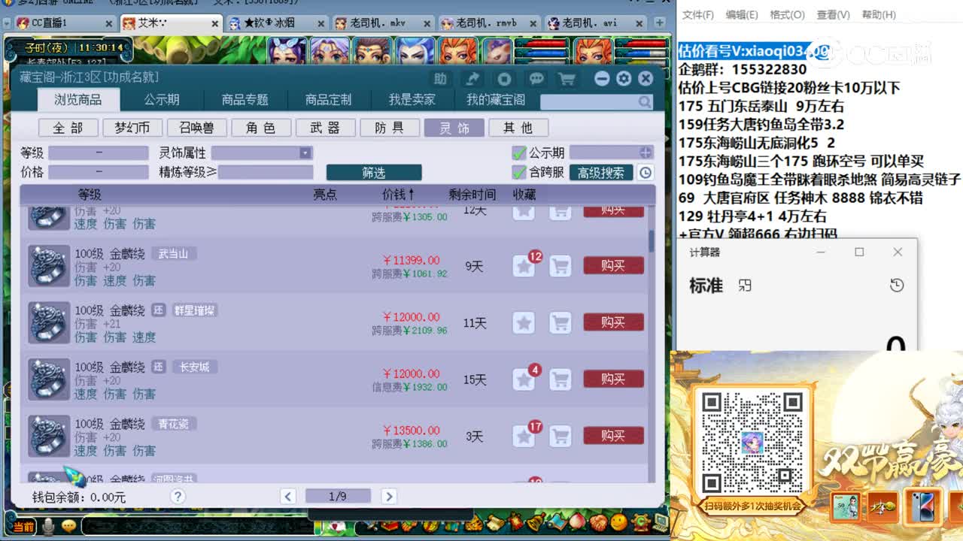Buy the ¥11399.00 武当山 item

(613, 266)
